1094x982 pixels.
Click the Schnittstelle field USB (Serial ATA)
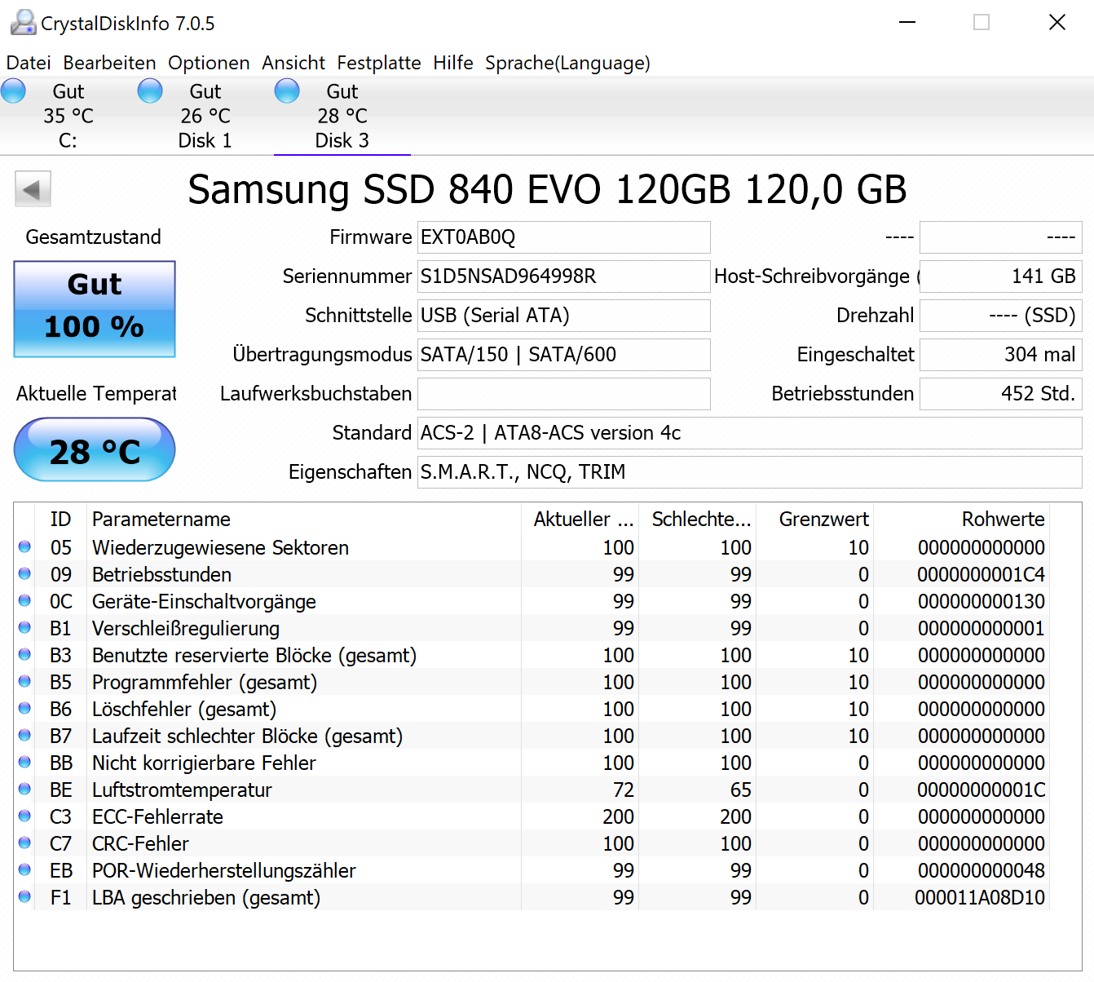click(563, 316)
